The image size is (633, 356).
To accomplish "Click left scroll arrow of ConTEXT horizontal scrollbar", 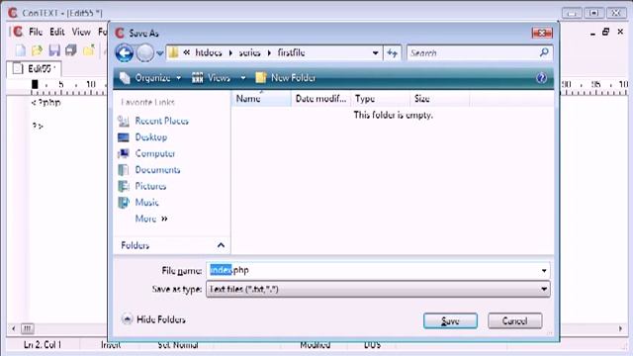I will click(x=13, y=328).
